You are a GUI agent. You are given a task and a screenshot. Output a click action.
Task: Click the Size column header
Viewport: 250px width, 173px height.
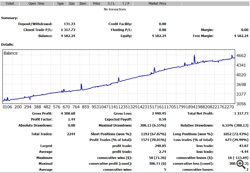point(72,4)
